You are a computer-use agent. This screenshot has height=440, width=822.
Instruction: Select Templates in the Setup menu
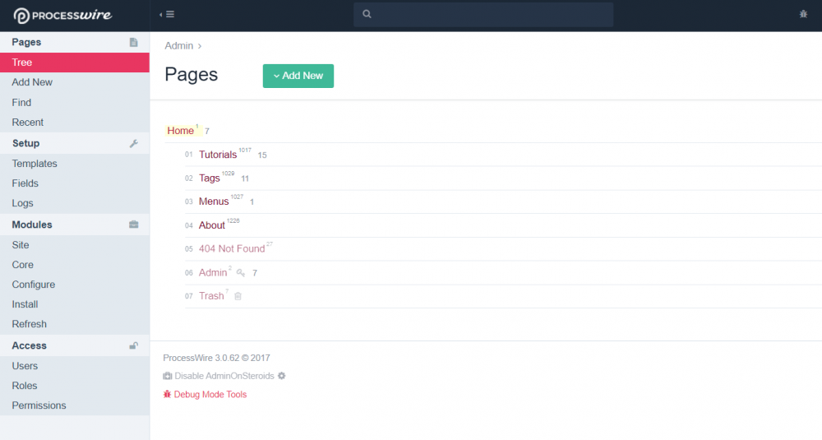click(x=35, y=164)
